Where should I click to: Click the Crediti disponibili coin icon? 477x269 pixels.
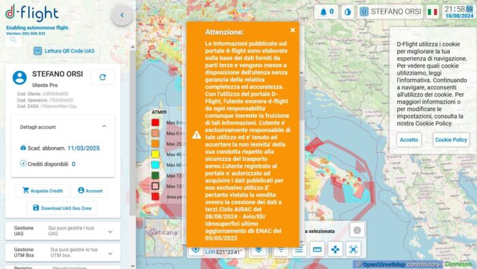click(x=23, y=163)
